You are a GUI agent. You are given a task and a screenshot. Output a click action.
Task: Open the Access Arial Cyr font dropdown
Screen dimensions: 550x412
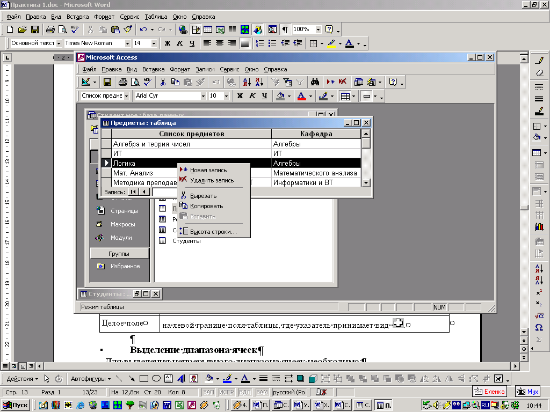(203, 95)
